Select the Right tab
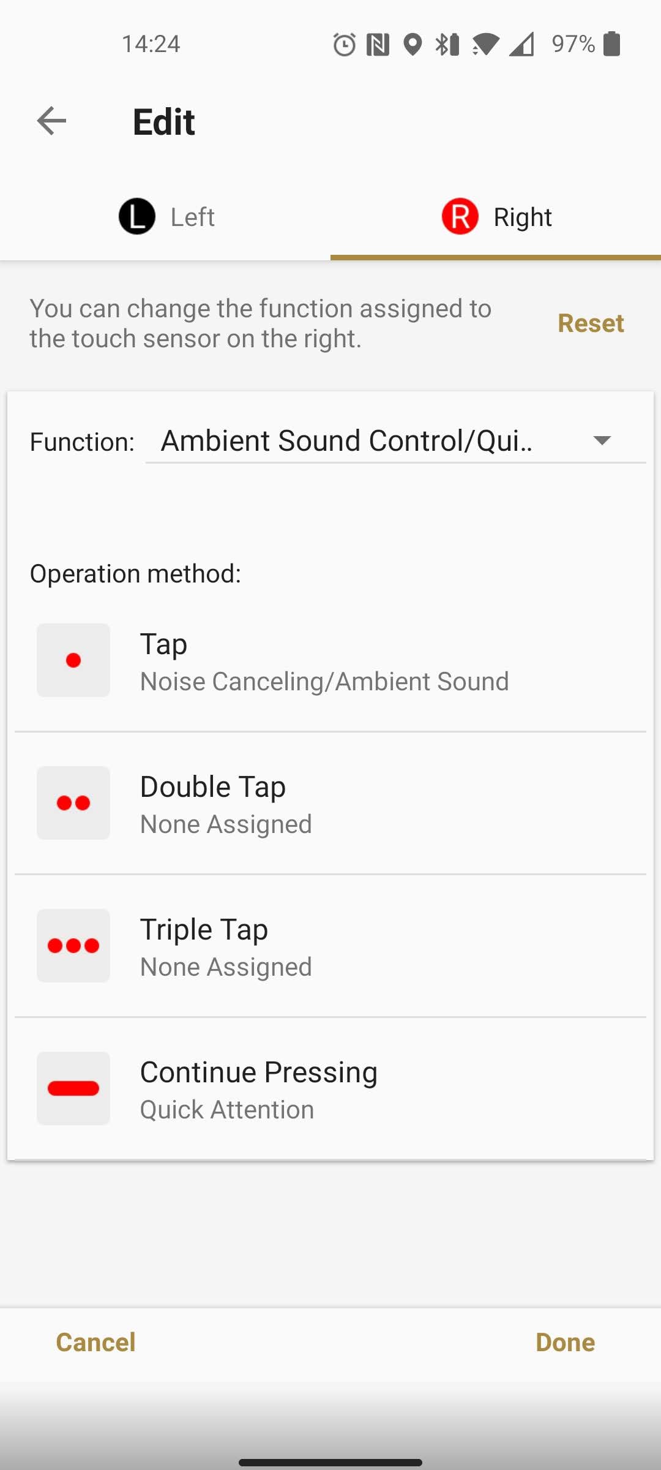The image size is (661, 1470). pos(496,217)
